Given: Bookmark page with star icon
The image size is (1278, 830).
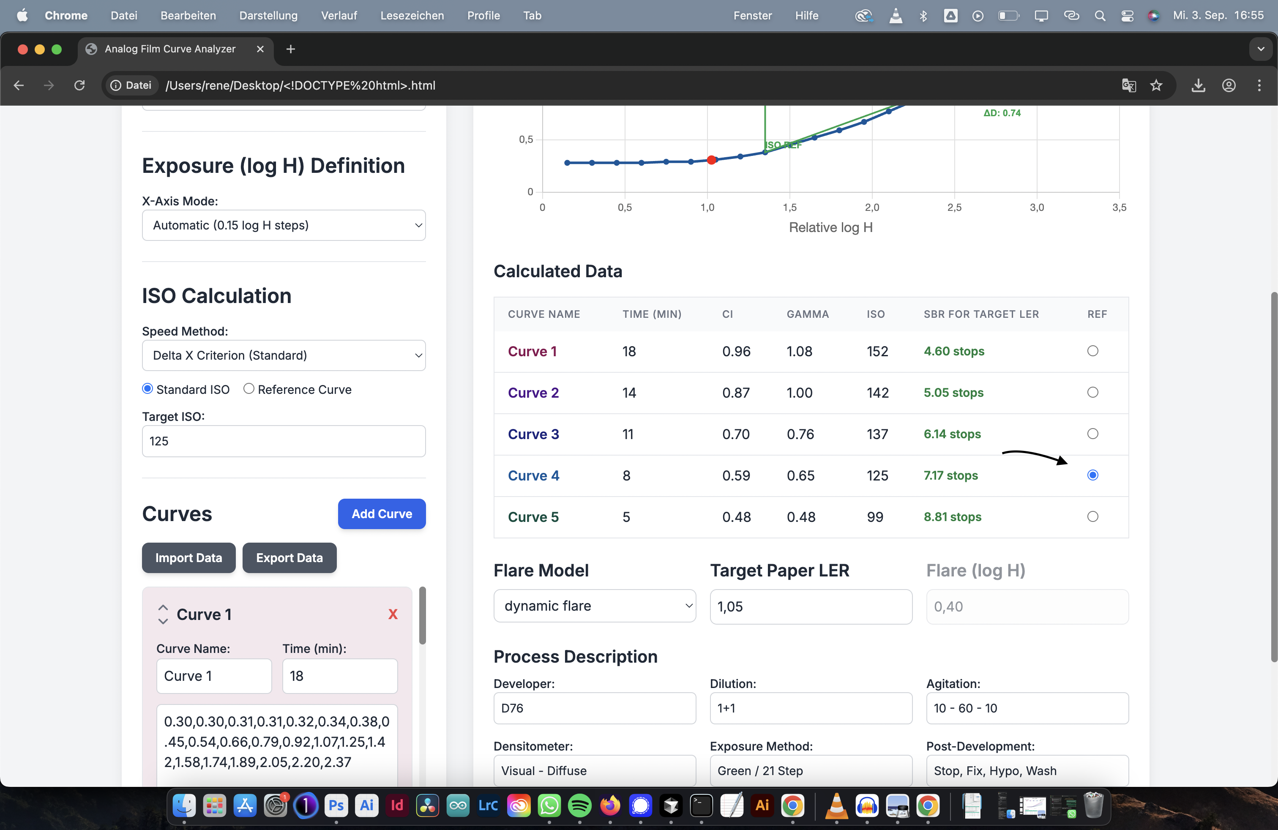Looking at the screenshot, I should (x=1156, y=85).
